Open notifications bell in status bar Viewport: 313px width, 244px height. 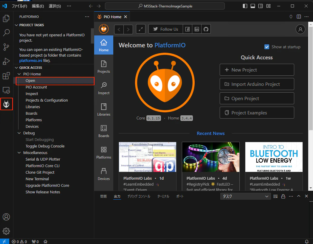(307, 241)
